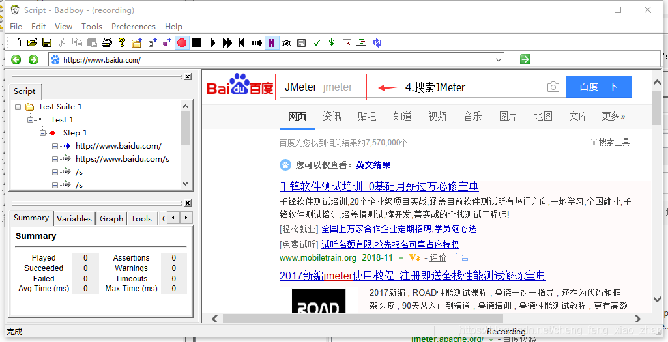This screenshot has height=342, width=668.
Task: Open the 资讯 tab on Baidu
Action: 332,116
